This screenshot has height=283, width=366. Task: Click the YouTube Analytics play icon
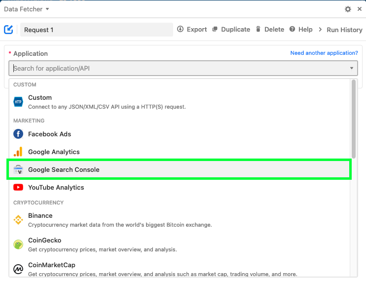click(x=18, y=187)
